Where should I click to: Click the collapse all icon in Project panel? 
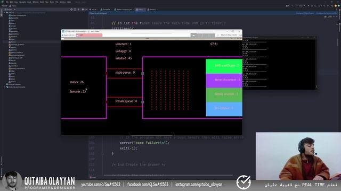point(78,10)
